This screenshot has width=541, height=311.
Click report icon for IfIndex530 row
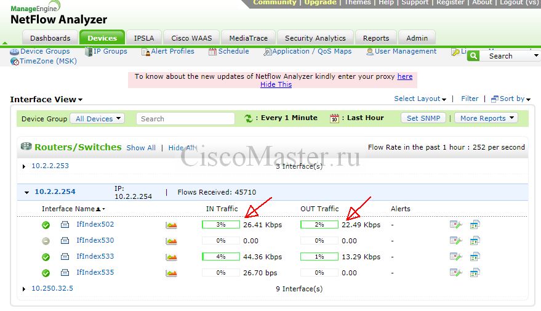point(475,241)
